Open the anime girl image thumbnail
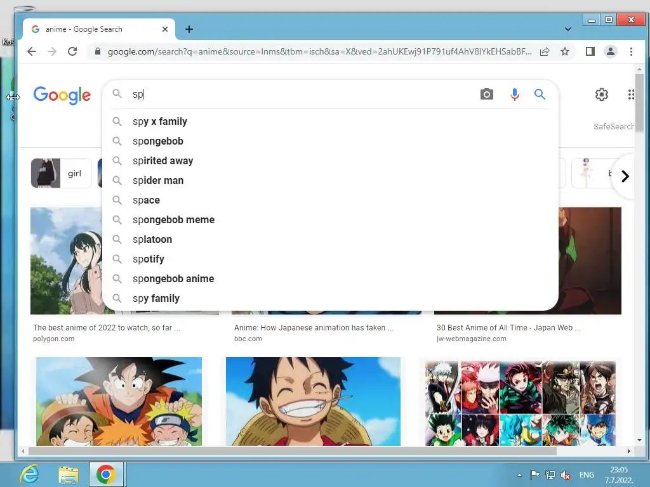Image resolution: width=650 pixels, height=487 pixels. 66,261
